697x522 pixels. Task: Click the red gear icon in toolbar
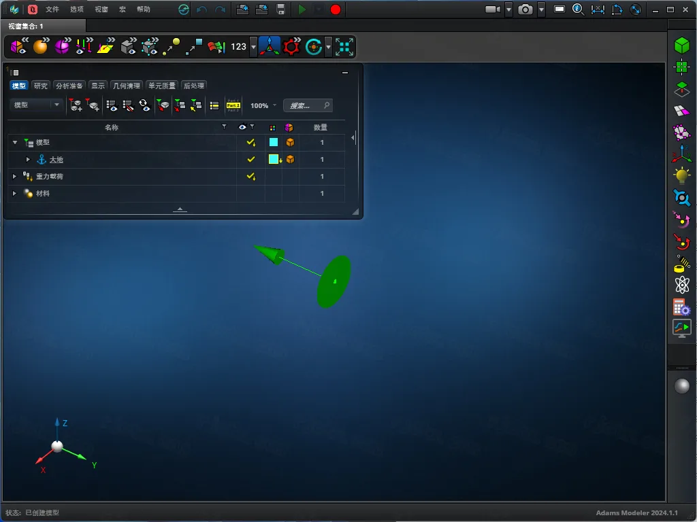click(x=292, y=46)
